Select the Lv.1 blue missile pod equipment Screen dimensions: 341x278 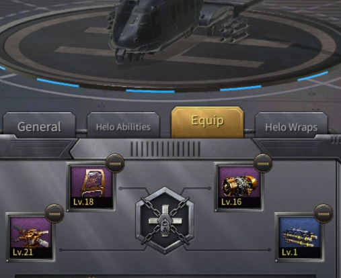point(300,237)
